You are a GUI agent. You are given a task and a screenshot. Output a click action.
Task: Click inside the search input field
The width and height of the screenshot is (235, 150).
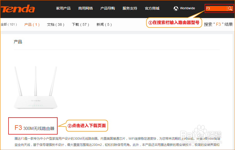coord(216,9)
